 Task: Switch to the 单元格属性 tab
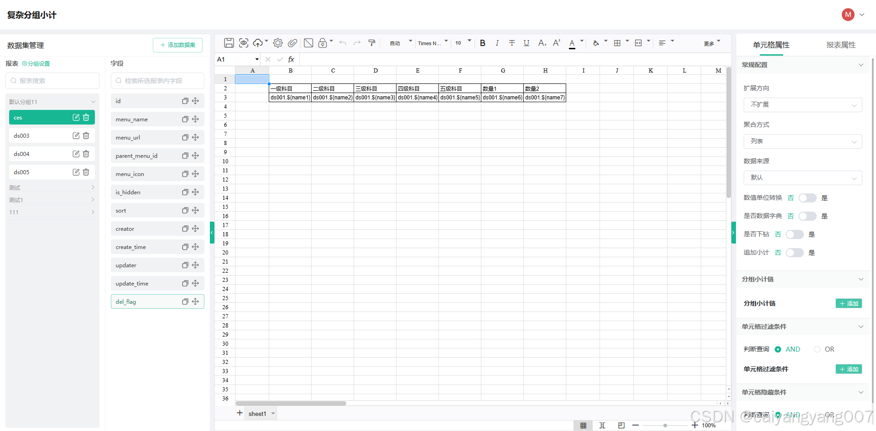coord(771,45)
